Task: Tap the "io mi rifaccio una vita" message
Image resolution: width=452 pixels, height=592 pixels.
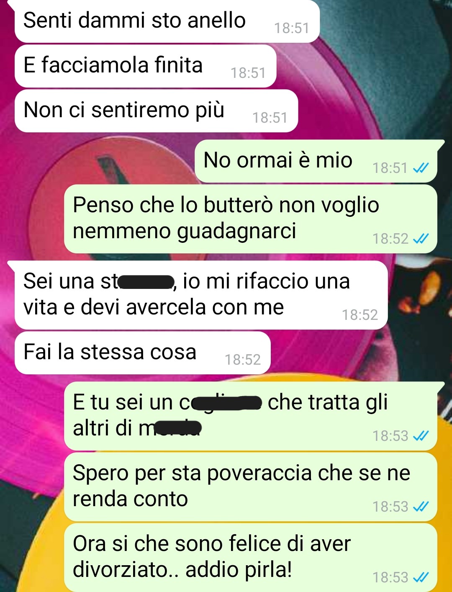Action: point(201,295)
